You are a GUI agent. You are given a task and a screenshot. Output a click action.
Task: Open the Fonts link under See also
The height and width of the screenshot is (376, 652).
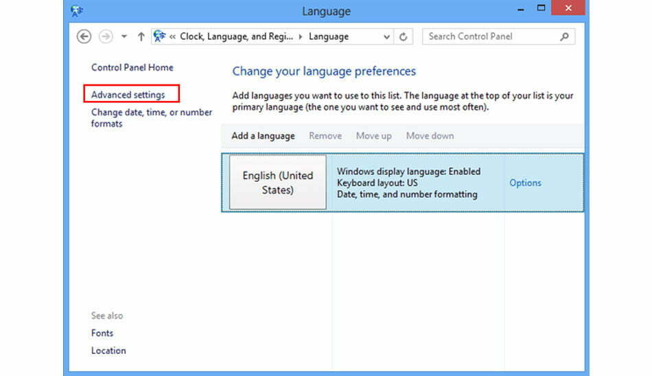click(x=102, y=333)
